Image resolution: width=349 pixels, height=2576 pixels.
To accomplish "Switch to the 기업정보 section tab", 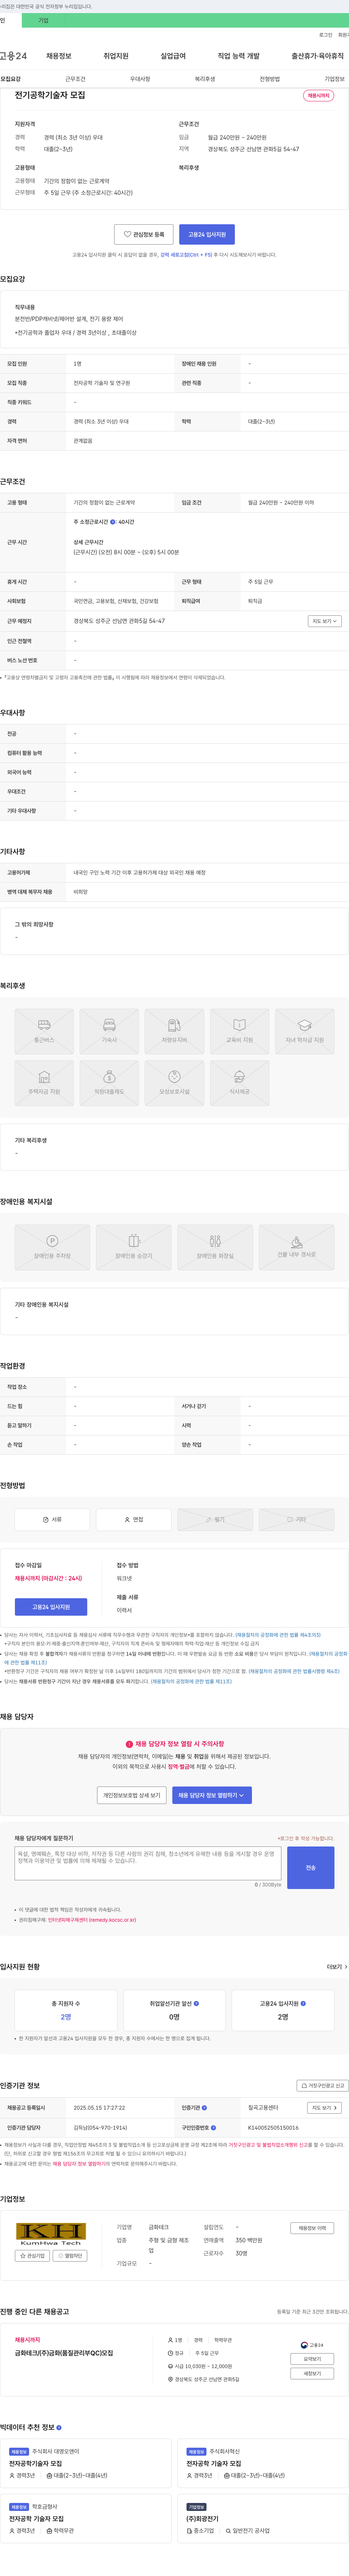I will [x=334, y=79].
